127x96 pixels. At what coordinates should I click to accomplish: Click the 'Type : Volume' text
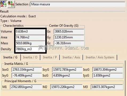click(11, 21)
